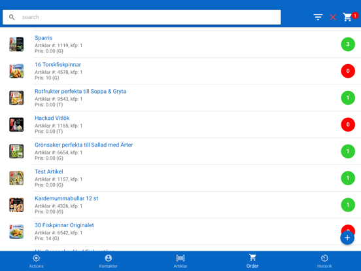Tap red quantity badge for Hackad Vitlök
The image size is (361, 271).
point(348,124)
